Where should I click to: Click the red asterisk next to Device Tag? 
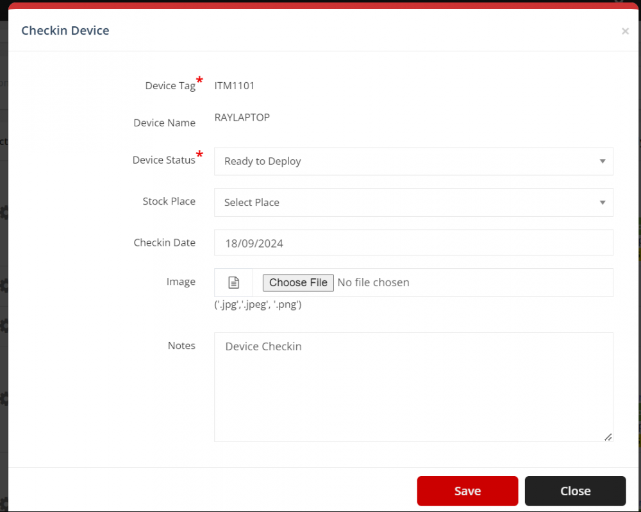point(199,80)
